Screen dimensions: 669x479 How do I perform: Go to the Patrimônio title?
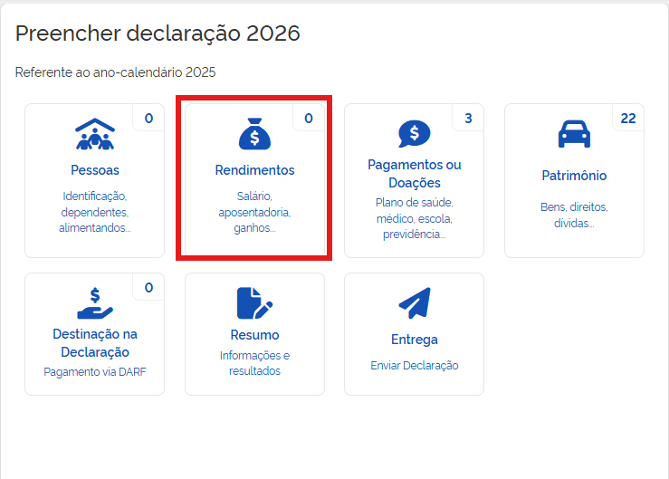pyautogui.click(x=574, y=176)
